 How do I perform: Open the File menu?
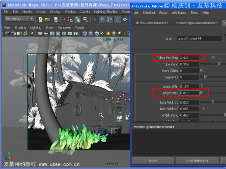pyautogui.click(x=6, y=12)
